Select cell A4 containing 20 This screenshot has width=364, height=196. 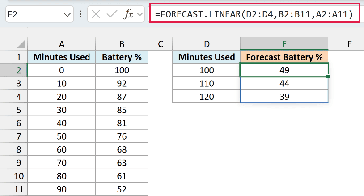[62, 97]
